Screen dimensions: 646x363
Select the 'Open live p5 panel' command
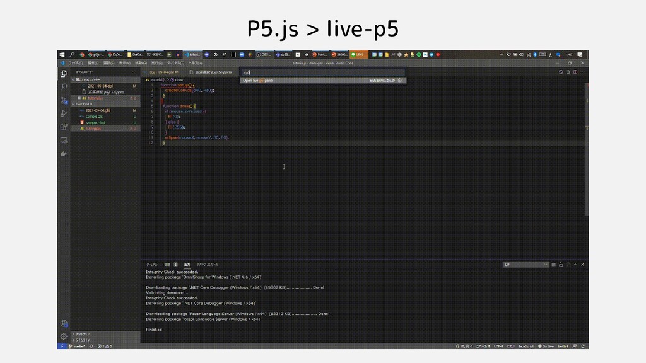point(323,80)
